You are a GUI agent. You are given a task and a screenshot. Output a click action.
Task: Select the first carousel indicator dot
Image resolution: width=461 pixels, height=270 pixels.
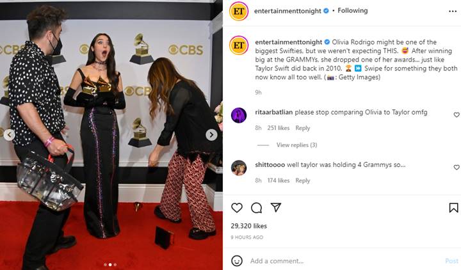tap(105, 265)
